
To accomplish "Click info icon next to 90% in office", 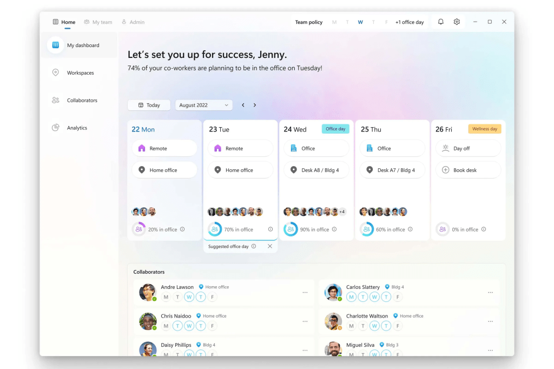I will coord(334,229).
